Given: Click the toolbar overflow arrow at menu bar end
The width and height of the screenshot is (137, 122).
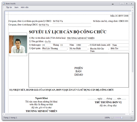Looking at the screenshot, I should click(x=132, y=7).
